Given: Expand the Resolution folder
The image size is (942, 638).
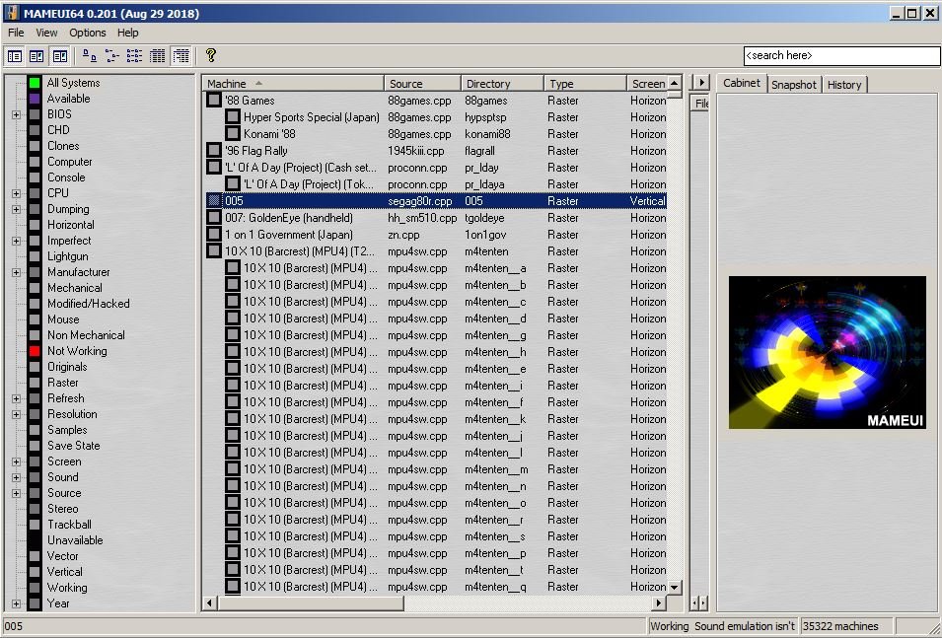Looking at the screenshot, I should (x=16, y=414).
